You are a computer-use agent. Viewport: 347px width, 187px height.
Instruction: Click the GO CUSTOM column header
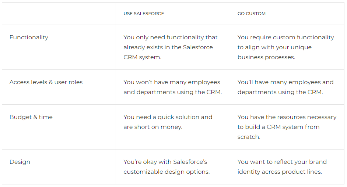click(x=251, y=14)
